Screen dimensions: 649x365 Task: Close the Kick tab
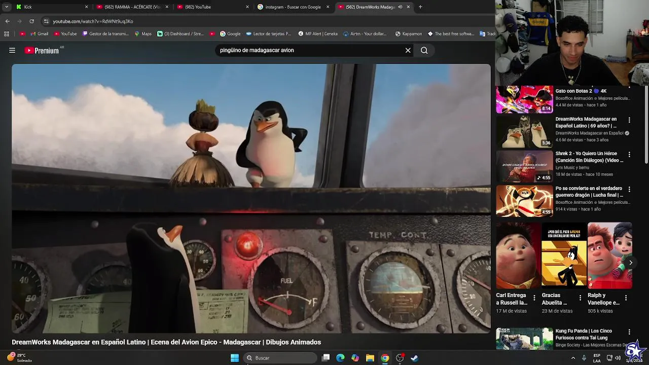[86, 7]
